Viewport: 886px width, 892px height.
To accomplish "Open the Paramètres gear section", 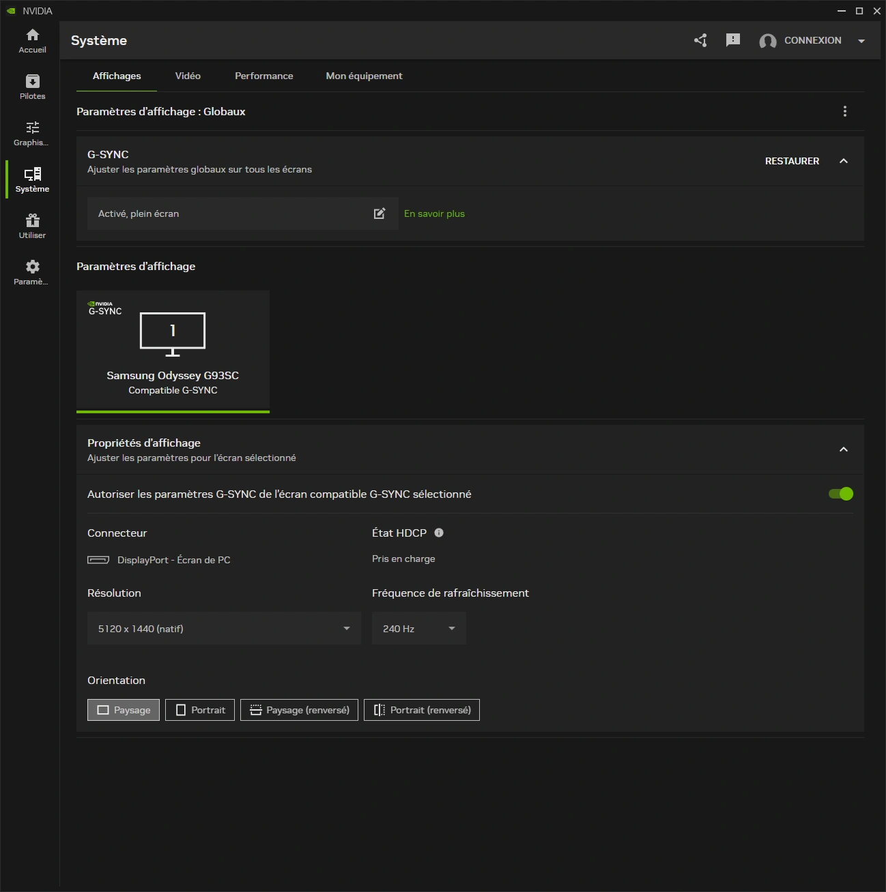I will (32, 273).
